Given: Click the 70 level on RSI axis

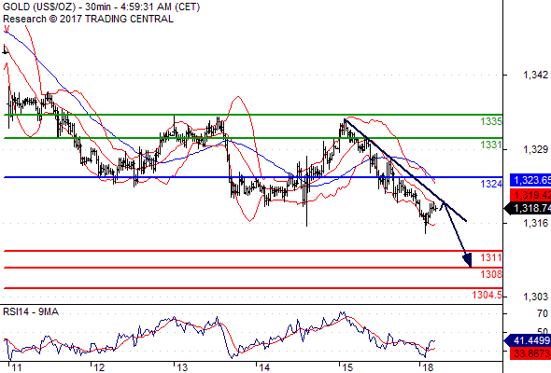Looking at the screenshot, I should tap(543, 313).
